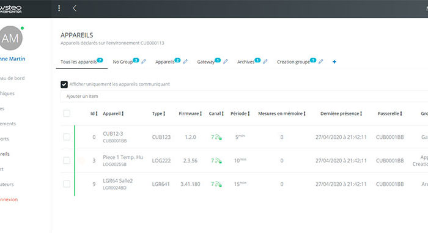This screenshot has height=233, width=428.
Task: Open the Creation groupe tab
Action: point(293,62)
